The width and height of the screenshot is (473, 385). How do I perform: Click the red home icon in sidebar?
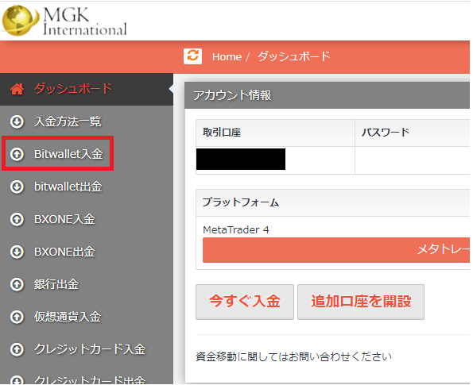click(17, 89)
